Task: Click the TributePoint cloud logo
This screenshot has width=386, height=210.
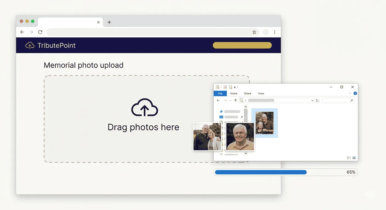Action: point(30,45)
